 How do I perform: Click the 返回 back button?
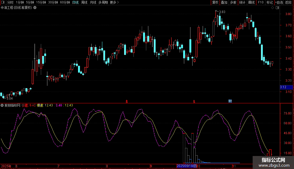(288, 2)
